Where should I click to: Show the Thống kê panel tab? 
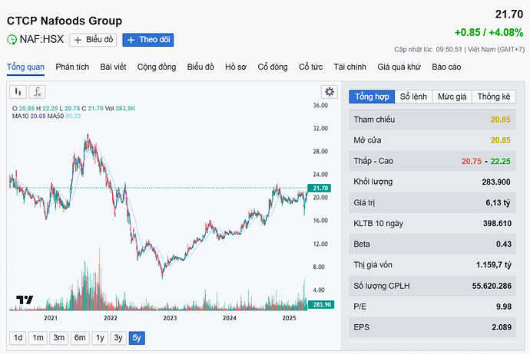(493, 97)
